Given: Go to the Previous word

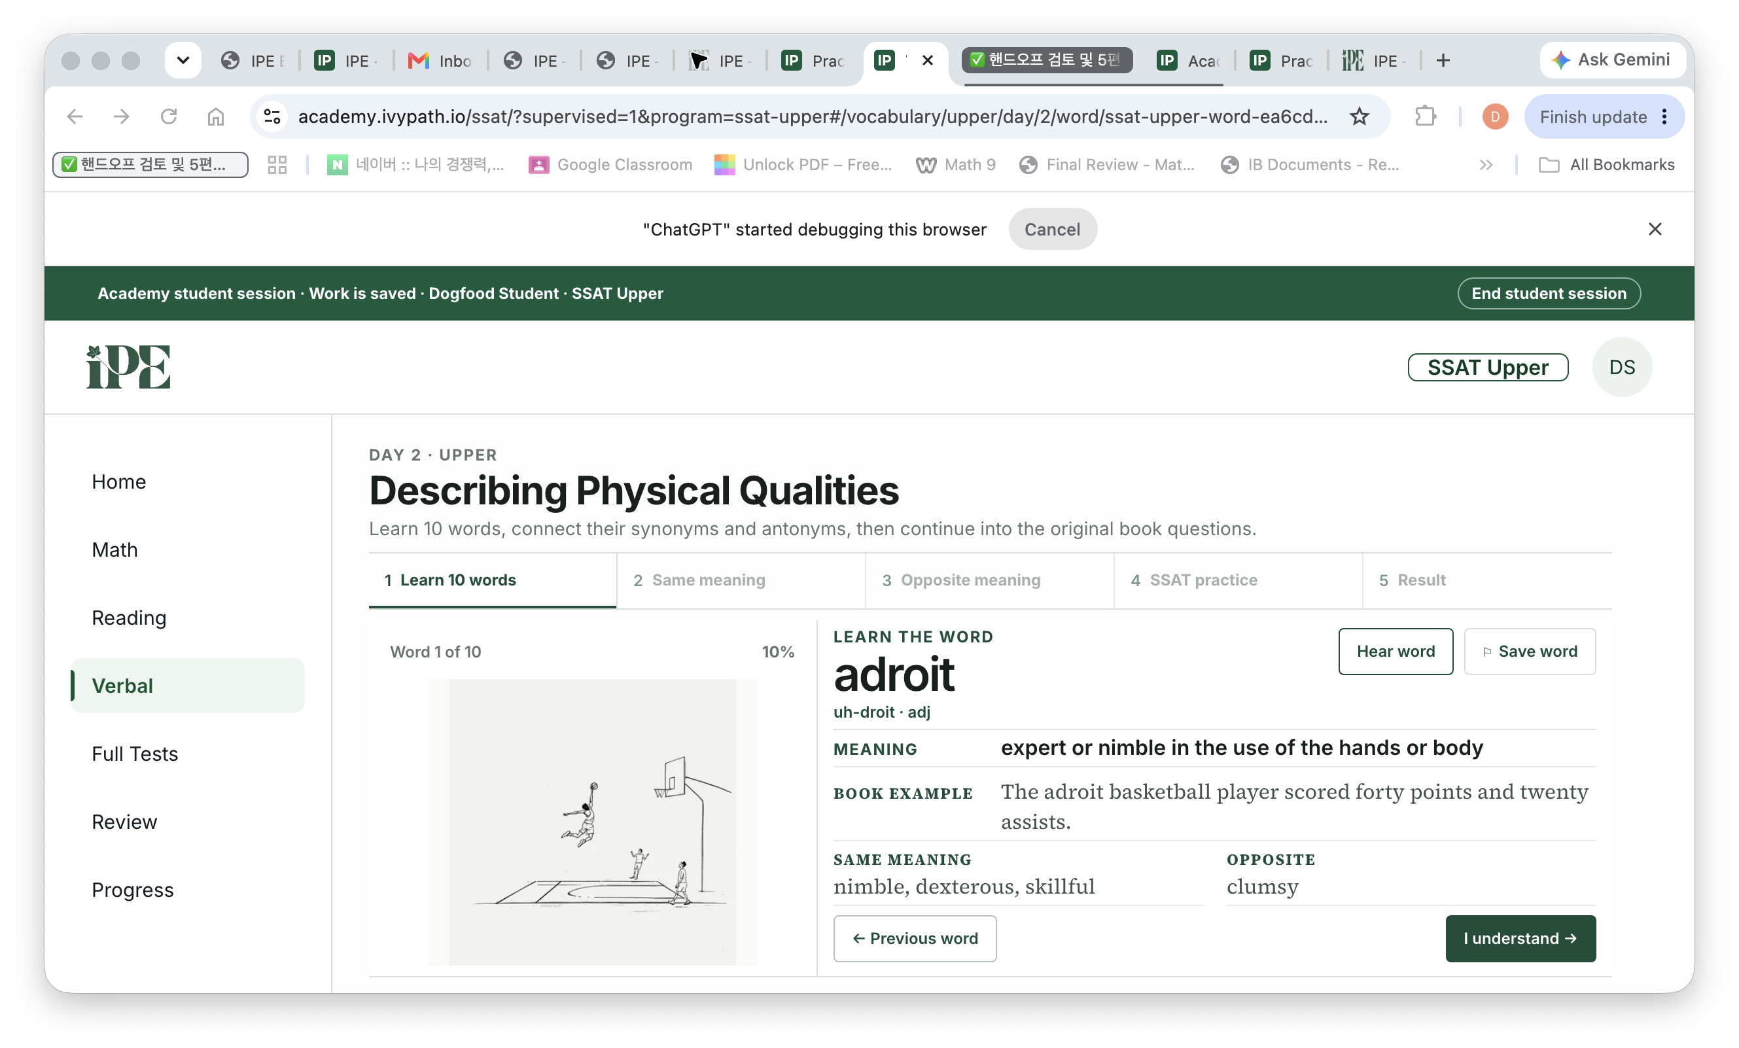Looking at the screenshot, I should point(915,938).
